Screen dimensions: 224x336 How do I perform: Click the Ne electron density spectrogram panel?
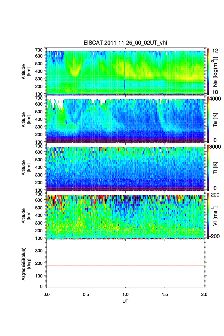[125, 72]
